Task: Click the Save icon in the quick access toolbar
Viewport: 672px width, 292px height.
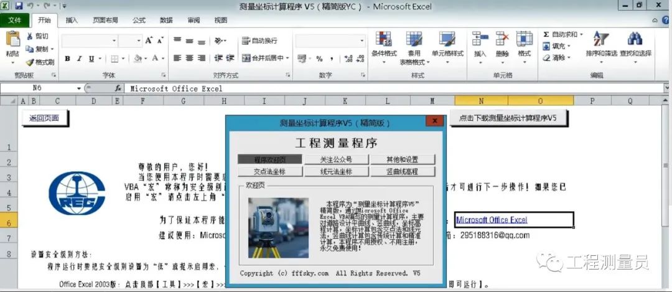Action: point(19,6)
